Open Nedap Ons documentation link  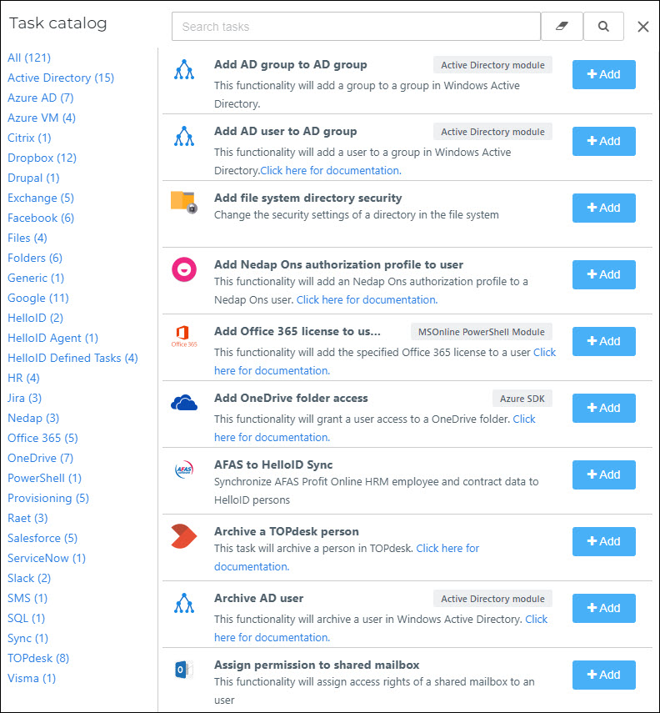pyautogui.click(x=367, y=299)
